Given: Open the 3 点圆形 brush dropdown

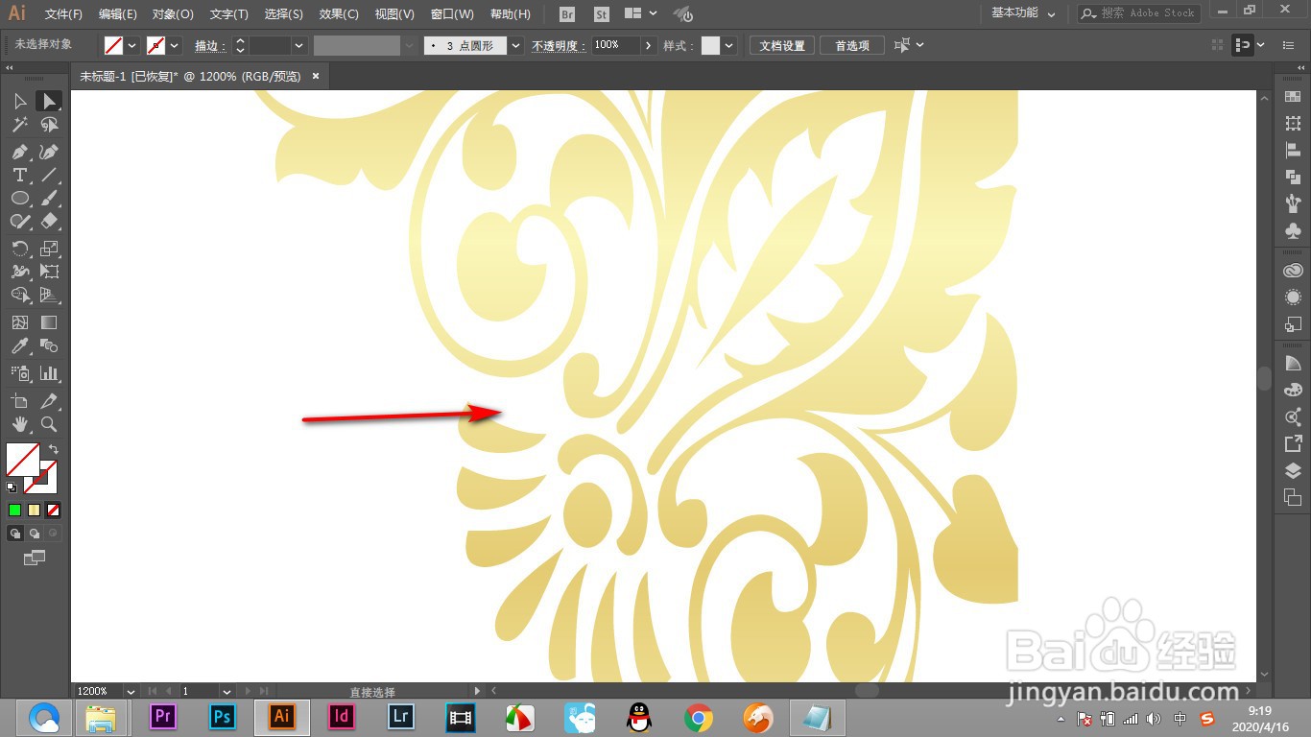Looking at the screenshot, I should (516, 45).
